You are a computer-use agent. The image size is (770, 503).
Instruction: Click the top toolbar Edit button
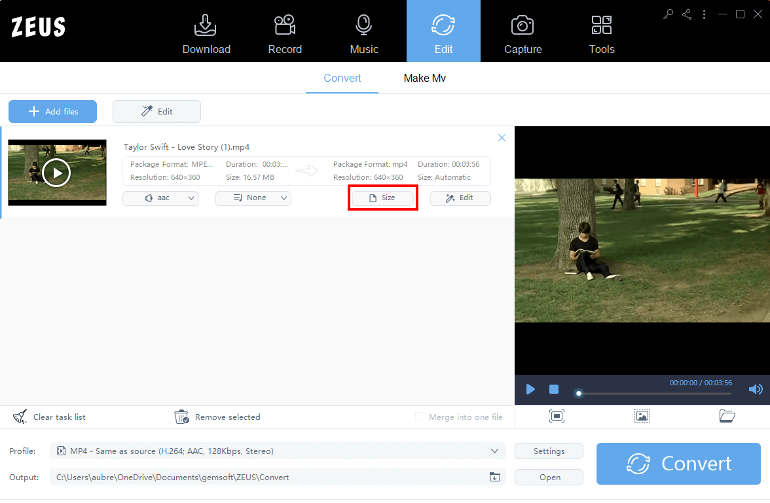[x=156, y=111]
